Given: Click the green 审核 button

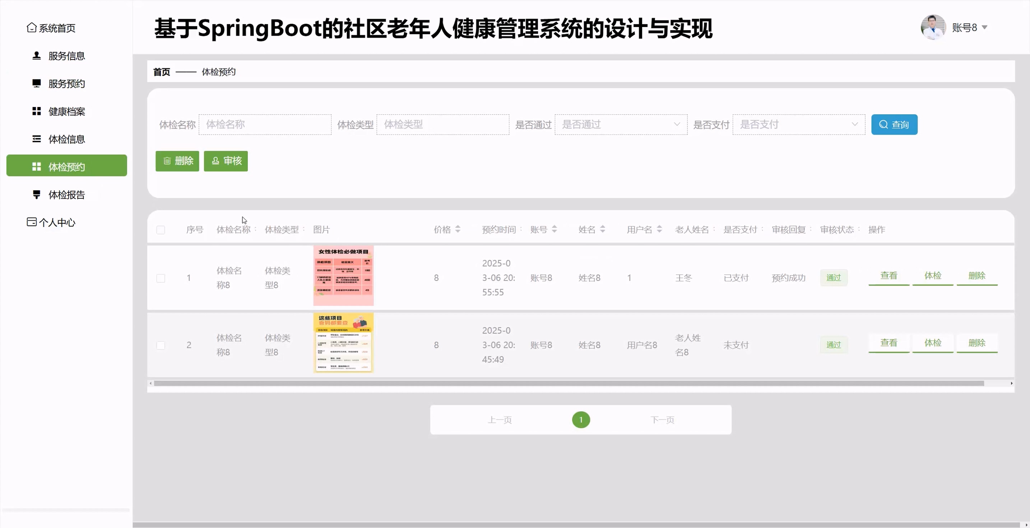Looking at the screenshot, I should click(x=226, y=161).
